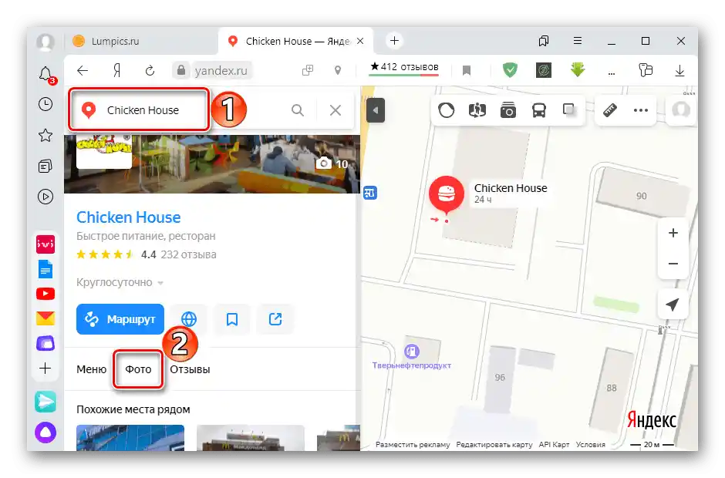Image resolution: width=725 pixels, height=478 pixels.
Task: Bookmark page with address bar flag
Action: (467, 71)
